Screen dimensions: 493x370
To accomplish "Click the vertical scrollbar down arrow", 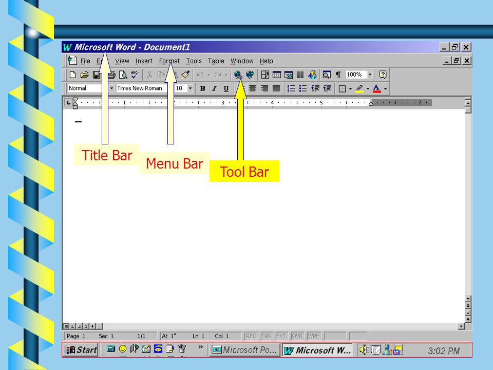I will click(x=468, y=299).
